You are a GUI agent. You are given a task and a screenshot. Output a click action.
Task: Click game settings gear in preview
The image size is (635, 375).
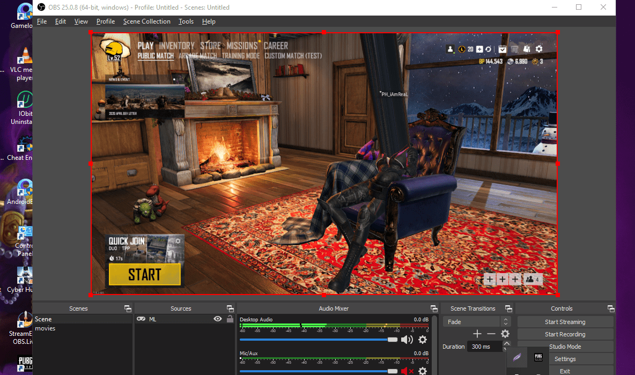[539, 49]
